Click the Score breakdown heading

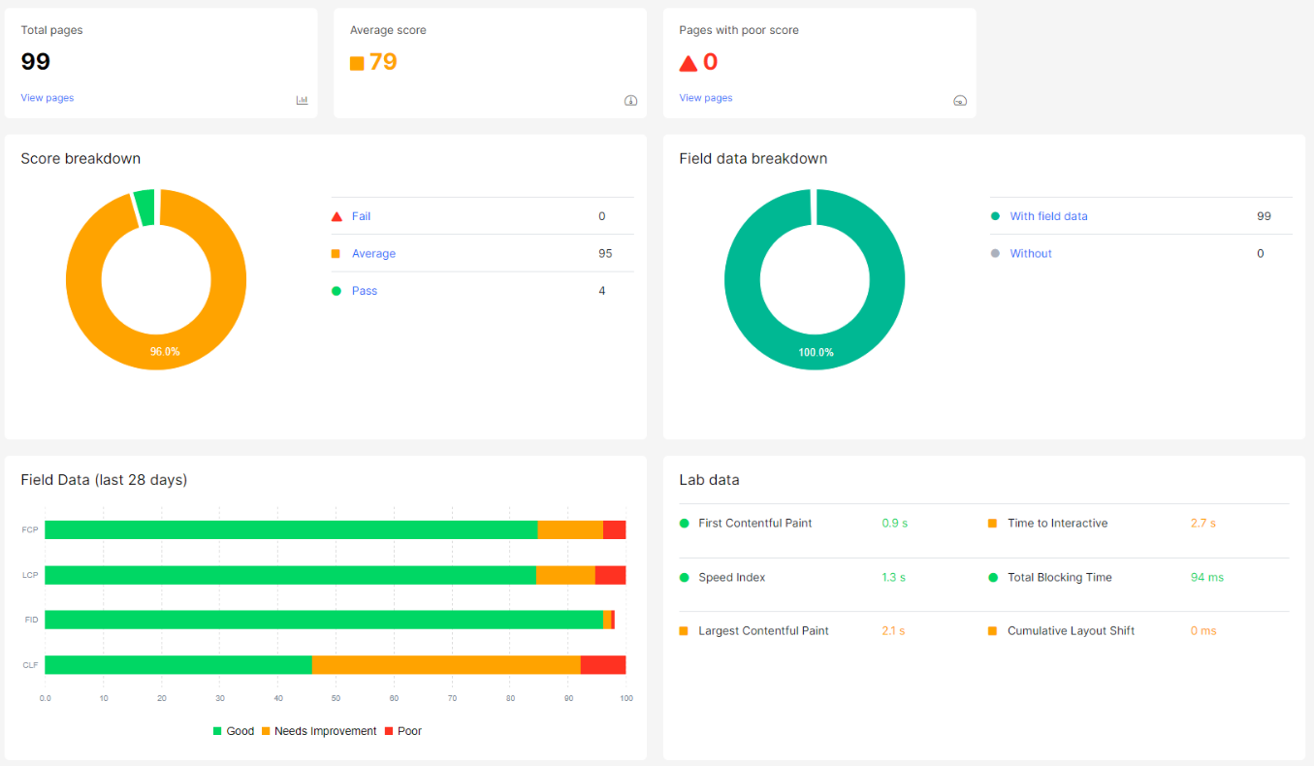click(80, 158)
